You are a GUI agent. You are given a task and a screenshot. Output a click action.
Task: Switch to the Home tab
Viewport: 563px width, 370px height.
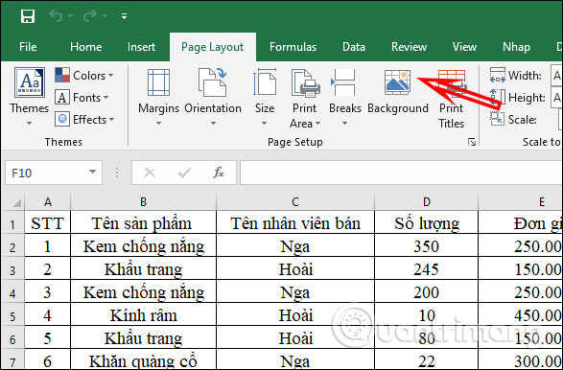click(x=85, y=47)
